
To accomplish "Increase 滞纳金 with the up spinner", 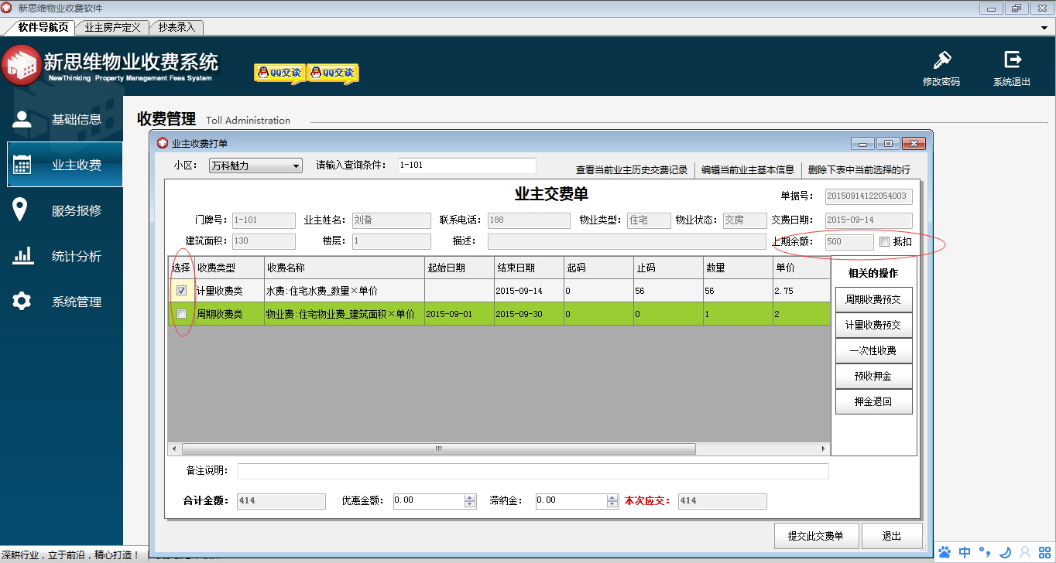I will (612, 497).
